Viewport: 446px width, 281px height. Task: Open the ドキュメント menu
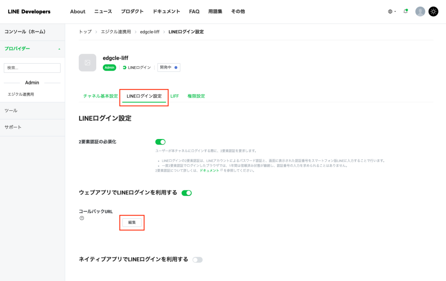pyautogui.click(x=166, y=12)
